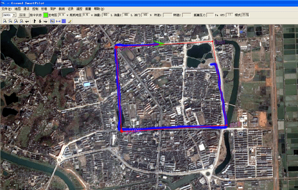Screen dimensions: 298x190
Task: Click the first magnifier zoom icon
Action: [5, 21]
